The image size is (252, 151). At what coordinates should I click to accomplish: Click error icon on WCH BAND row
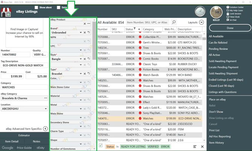click(x=140, y=75)
